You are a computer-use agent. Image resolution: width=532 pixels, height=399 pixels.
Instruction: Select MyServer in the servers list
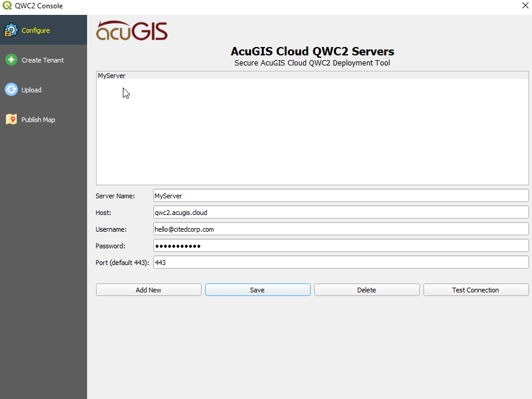(112, 76)
